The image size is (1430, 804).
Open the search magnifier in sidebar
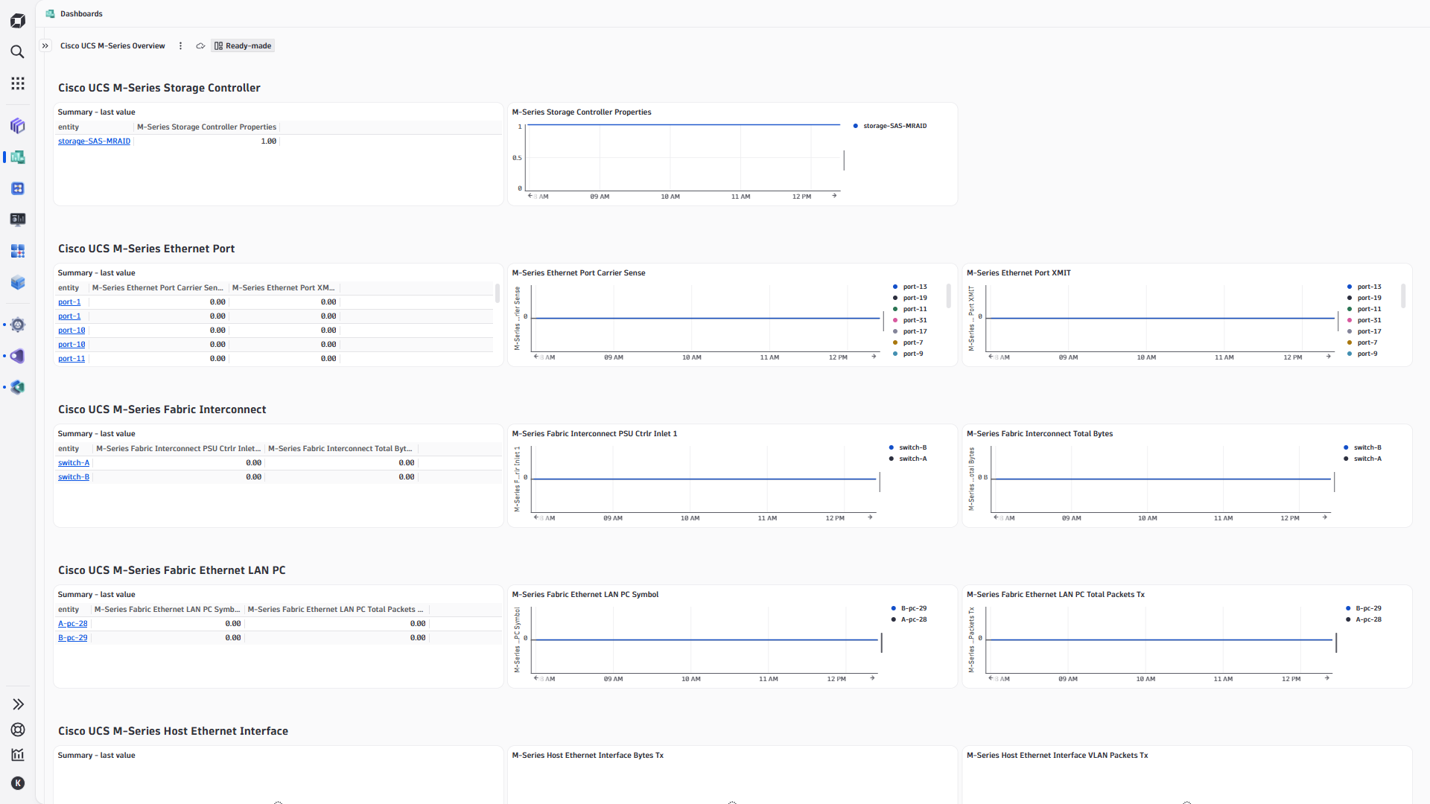coord(18,52)
